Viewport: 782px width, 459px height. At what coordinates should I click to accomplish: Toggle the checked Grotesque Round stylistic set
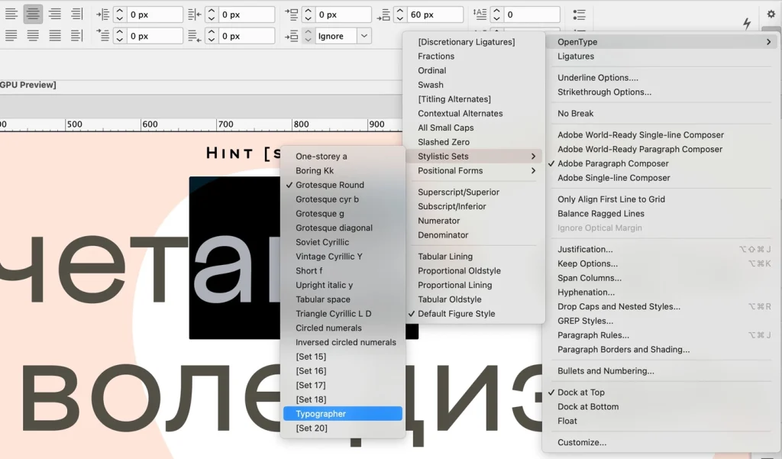329,185
